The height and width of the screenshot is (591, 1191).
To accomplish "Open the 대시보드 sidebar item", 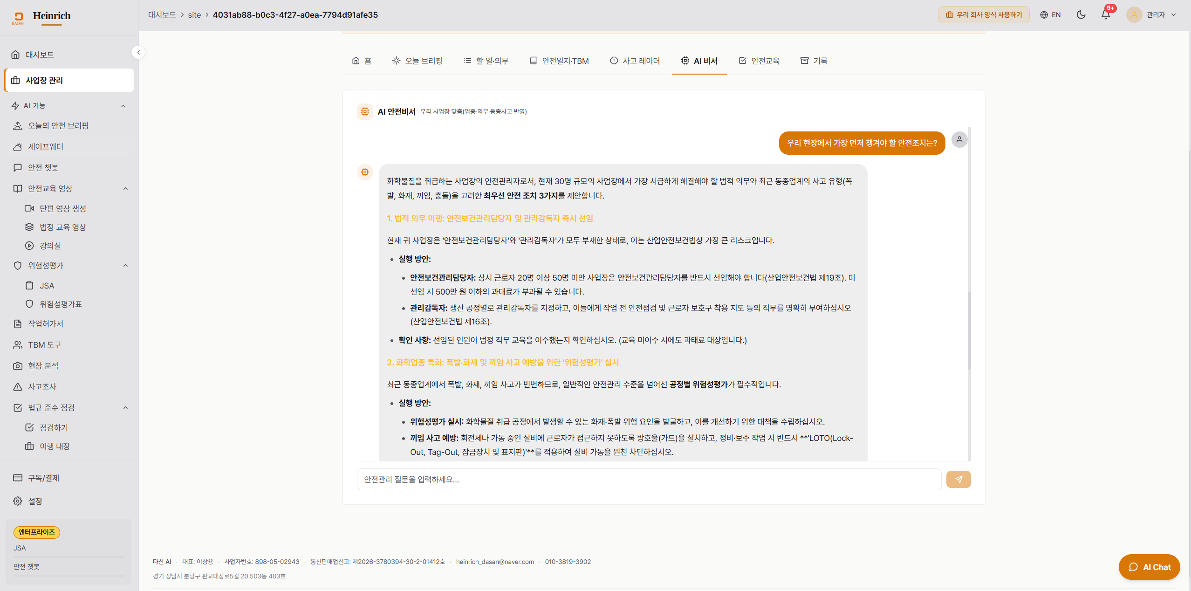I will click(68, 55).
